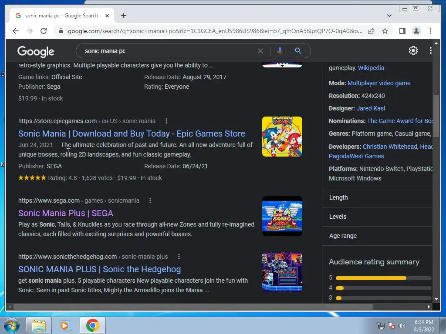This screenshot has width=446, height=334.
Task: Click the forward navigation arrow
Action: [x=30, y=31]
